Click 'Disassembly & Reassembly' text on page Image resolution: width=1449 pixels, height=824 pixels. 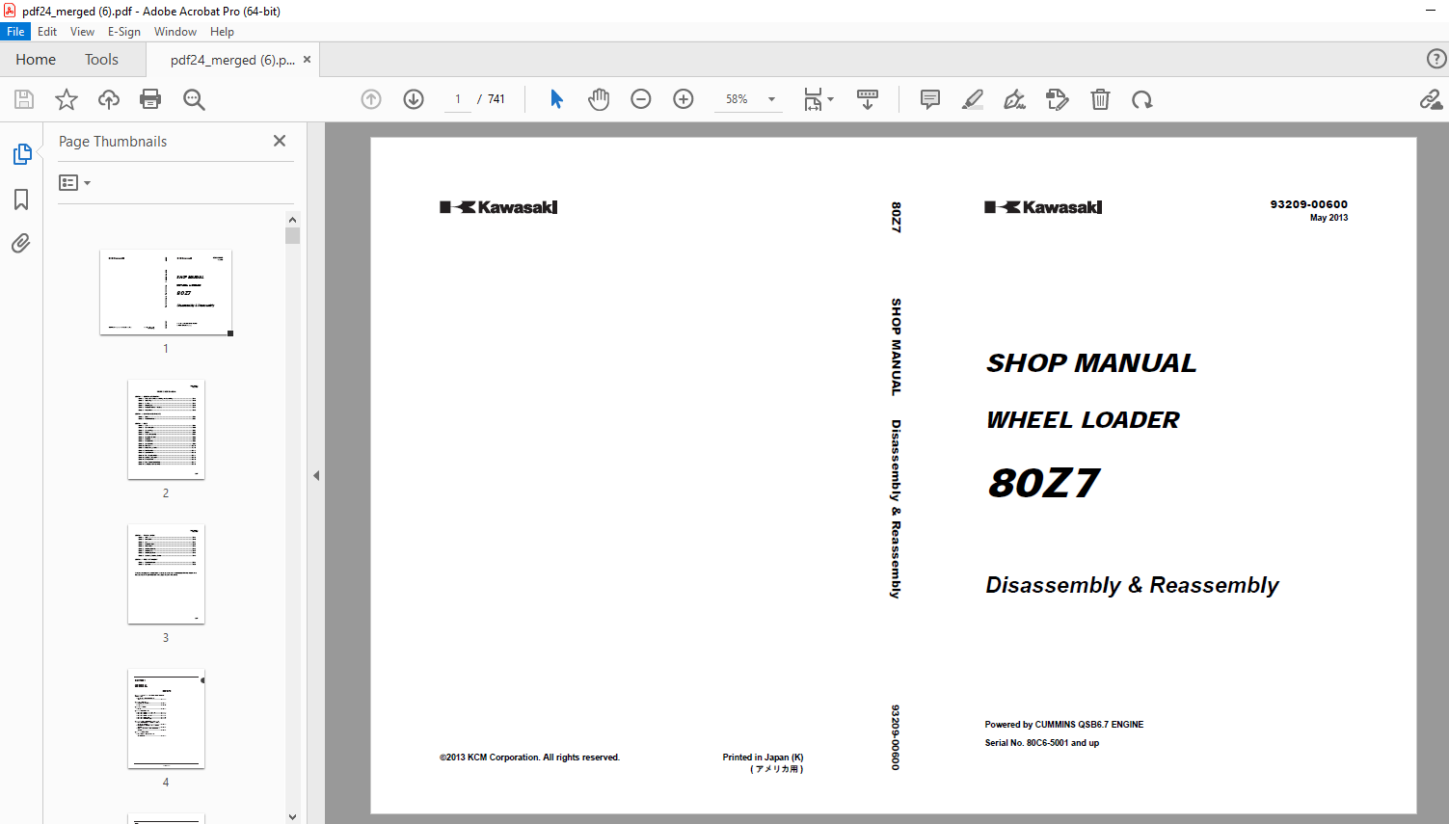pos(1132,585)
